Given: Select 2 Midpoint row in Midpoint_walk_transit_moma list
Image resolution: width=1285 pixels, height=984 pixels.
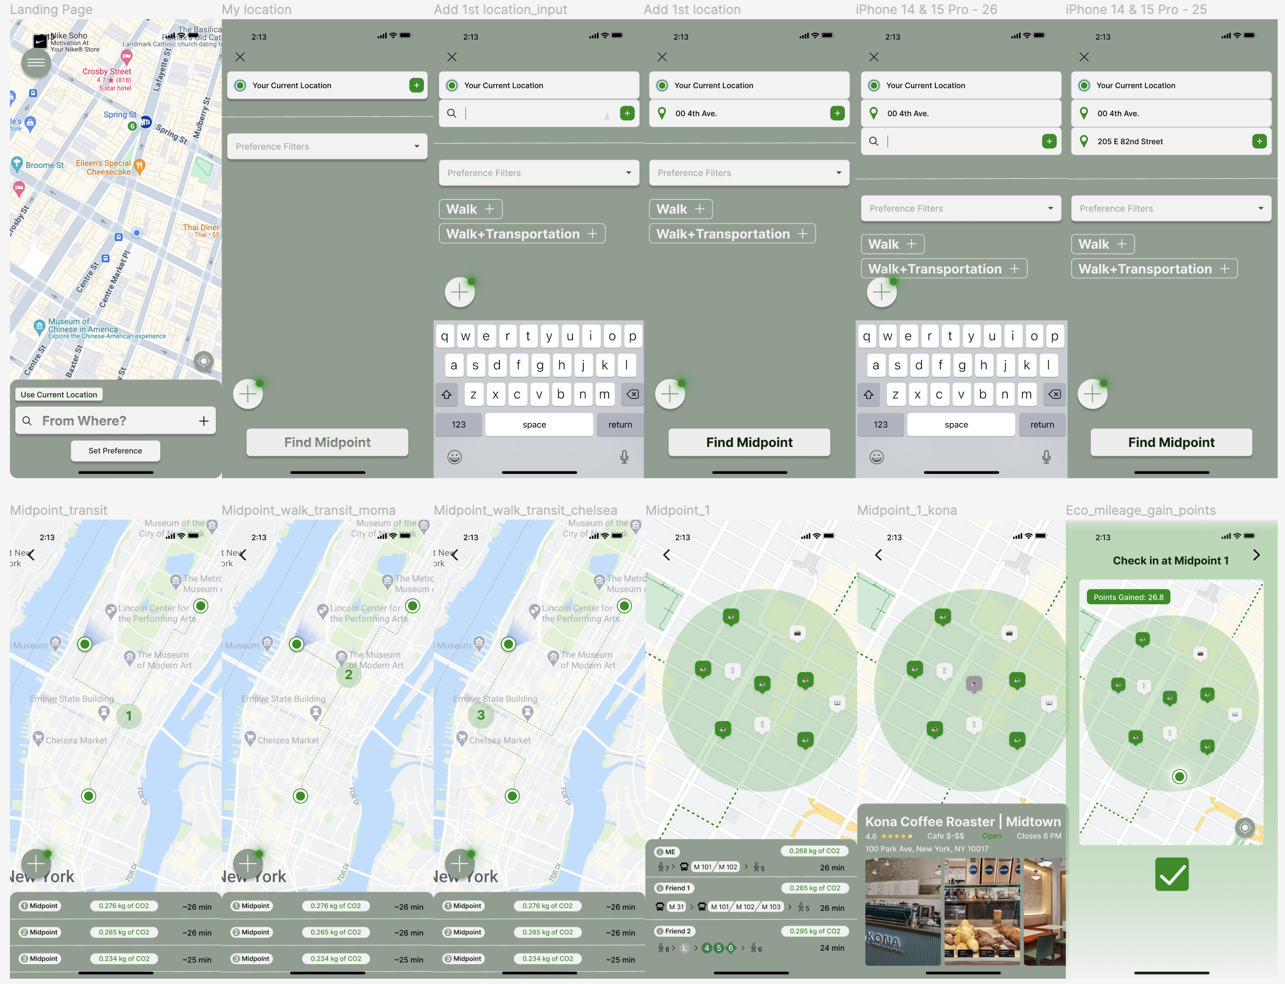Looking at the screenshot, I should 327,933.
